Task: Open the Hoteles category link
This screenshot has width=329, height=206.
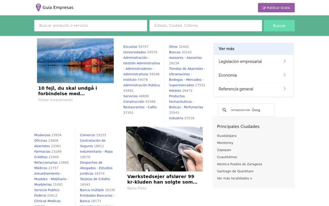Action: click(x=175, y=91)
